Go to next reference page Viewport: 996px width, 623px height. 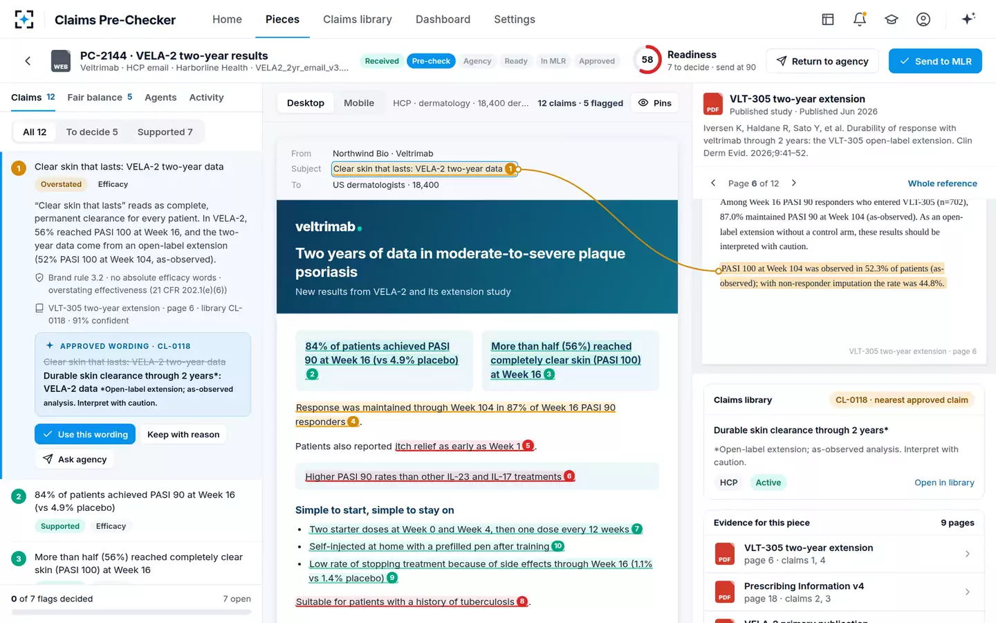pos(794,183)
